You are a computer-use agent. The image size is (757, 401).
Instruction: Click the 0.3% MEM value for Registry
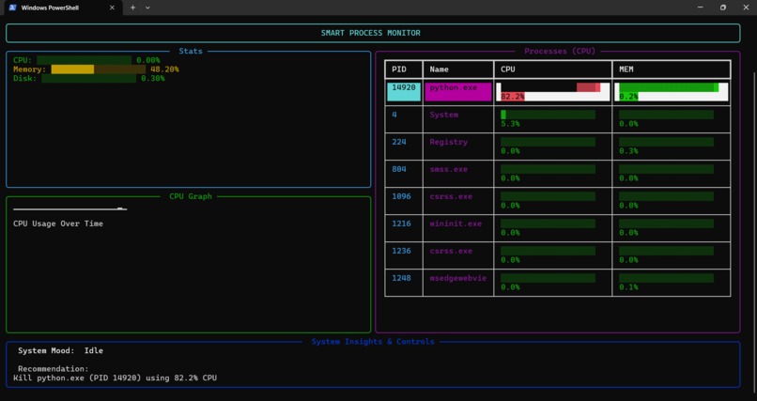628,151
